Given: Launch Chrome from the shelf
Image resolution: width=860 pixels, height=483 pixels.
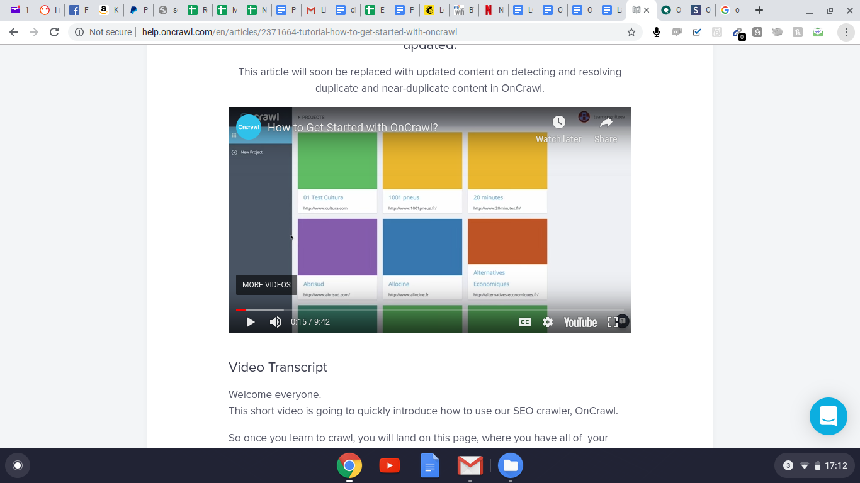Looking at the screenshot, I should pyautogui.click(x=349, y=465).
